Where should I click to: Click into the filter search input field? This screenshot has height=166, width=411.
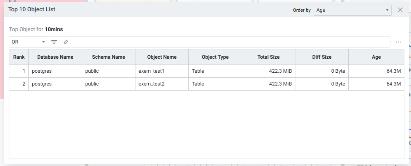pos(230,42)
